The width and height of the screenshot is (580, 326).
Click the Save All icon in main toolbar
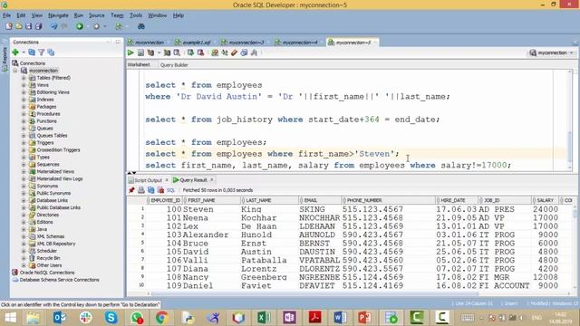point(38,26)
